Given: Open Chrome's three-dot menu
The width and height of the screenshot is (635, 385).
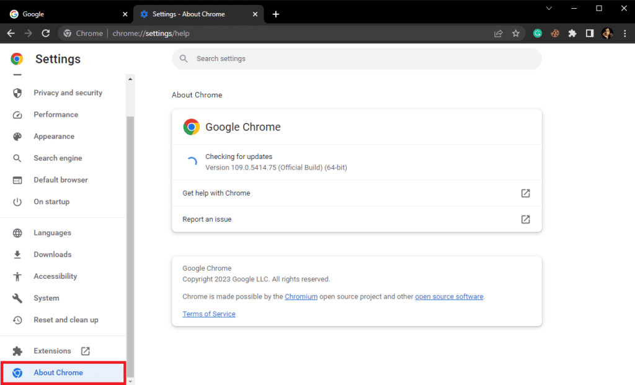Looking at the screenshot, I should tap(625, 33).
